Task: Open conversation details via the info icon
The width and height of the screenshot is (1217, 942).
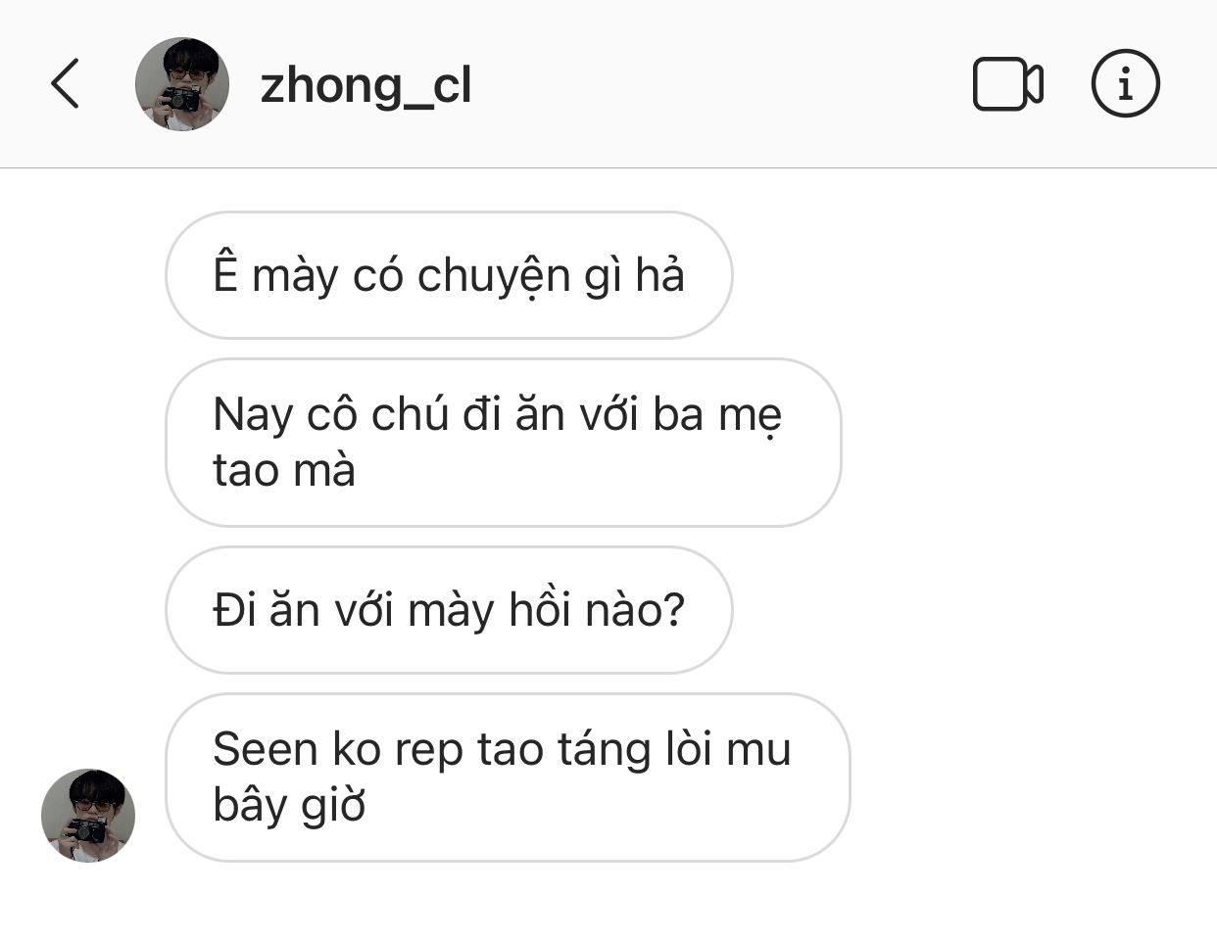Action: pos(1125,83)
